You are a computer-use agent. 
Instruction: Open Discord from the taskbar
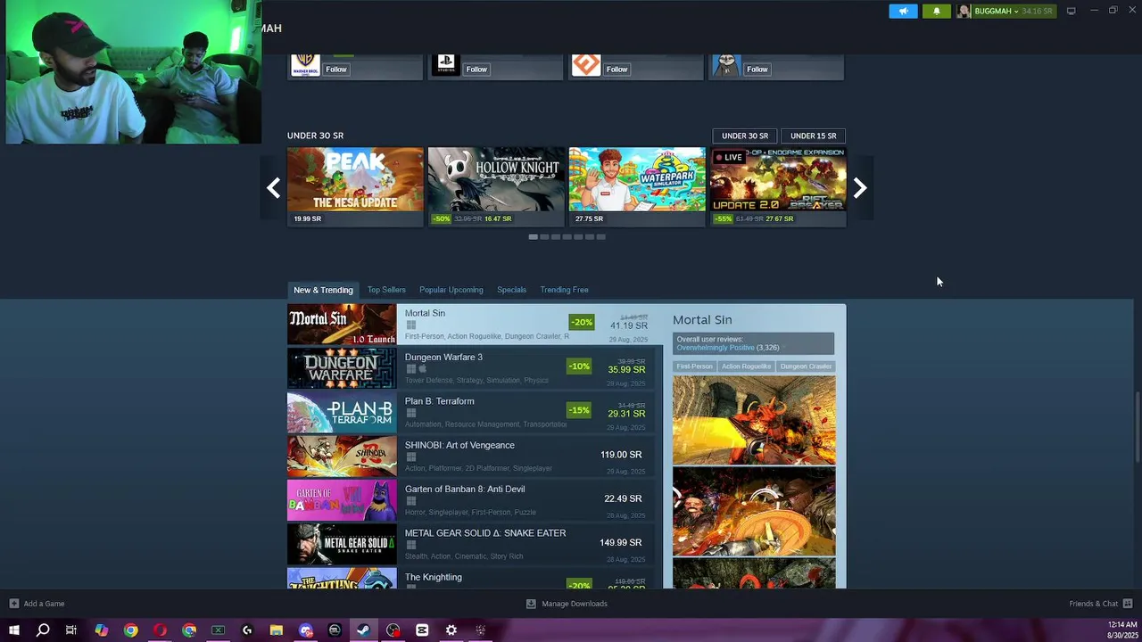306,630
